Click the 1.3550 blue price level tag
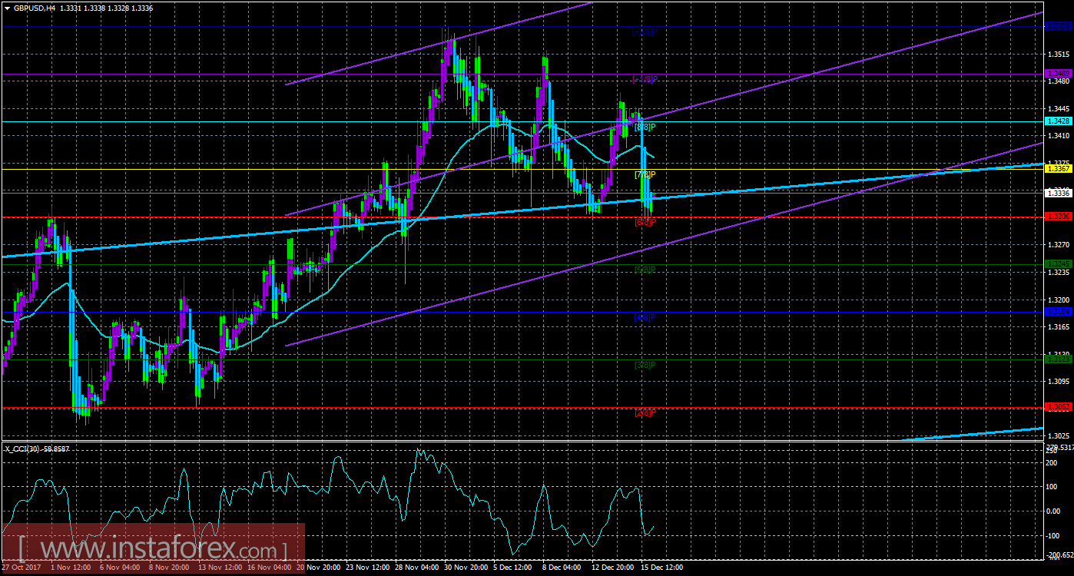Screen dimensions: 1074x576 click(x=1058, y=26)
